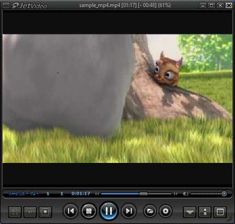Viewport: 235px width, 224px height.
Task: Close JetVideo with the large X button
Action: click(x=229, y=6)
